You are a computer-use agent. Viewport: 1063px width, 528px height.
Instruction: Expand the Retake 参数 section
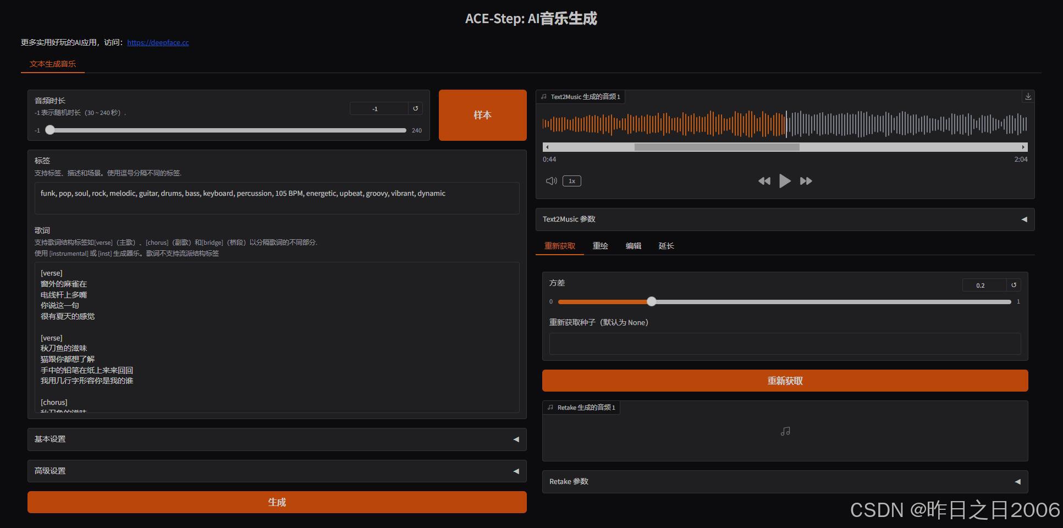[785, 481]
